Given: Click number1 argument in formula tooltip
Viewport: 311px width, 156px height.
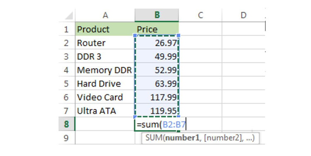Looking at the screenshot, I should coord(182,138).
